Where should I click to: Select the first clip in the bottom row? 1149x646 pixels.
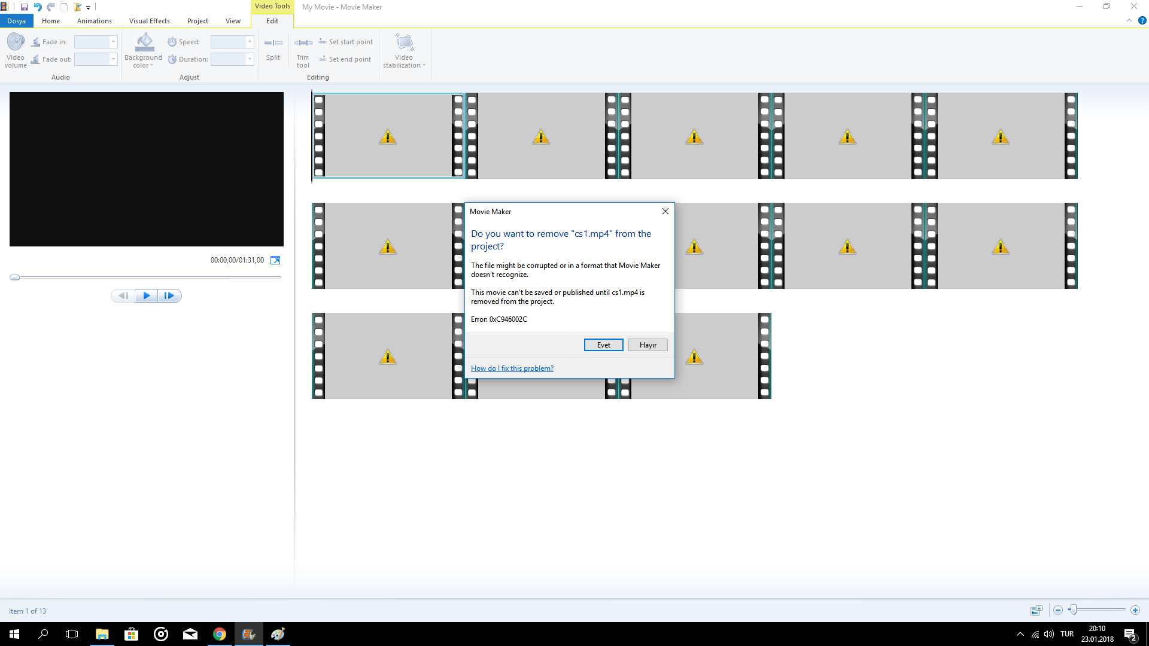point(388,356)
